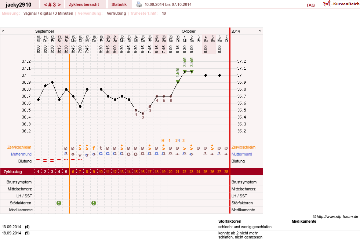
Task: Click 'vaginal / digital / 3 Minuten' measurement text
Action: tap(48, 13)
